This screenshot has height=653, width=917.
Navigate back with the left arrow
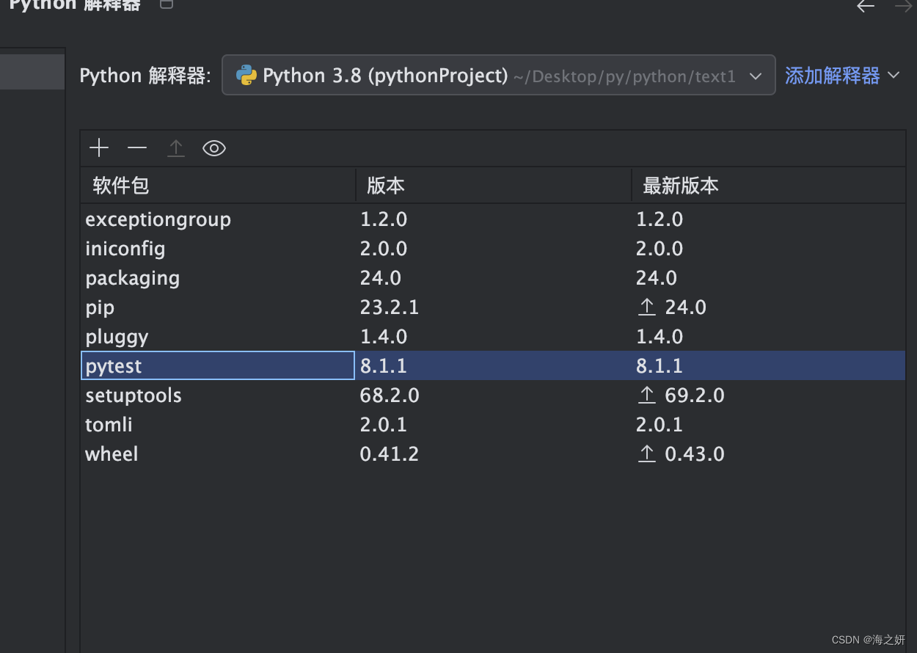[x=865, y=6]
